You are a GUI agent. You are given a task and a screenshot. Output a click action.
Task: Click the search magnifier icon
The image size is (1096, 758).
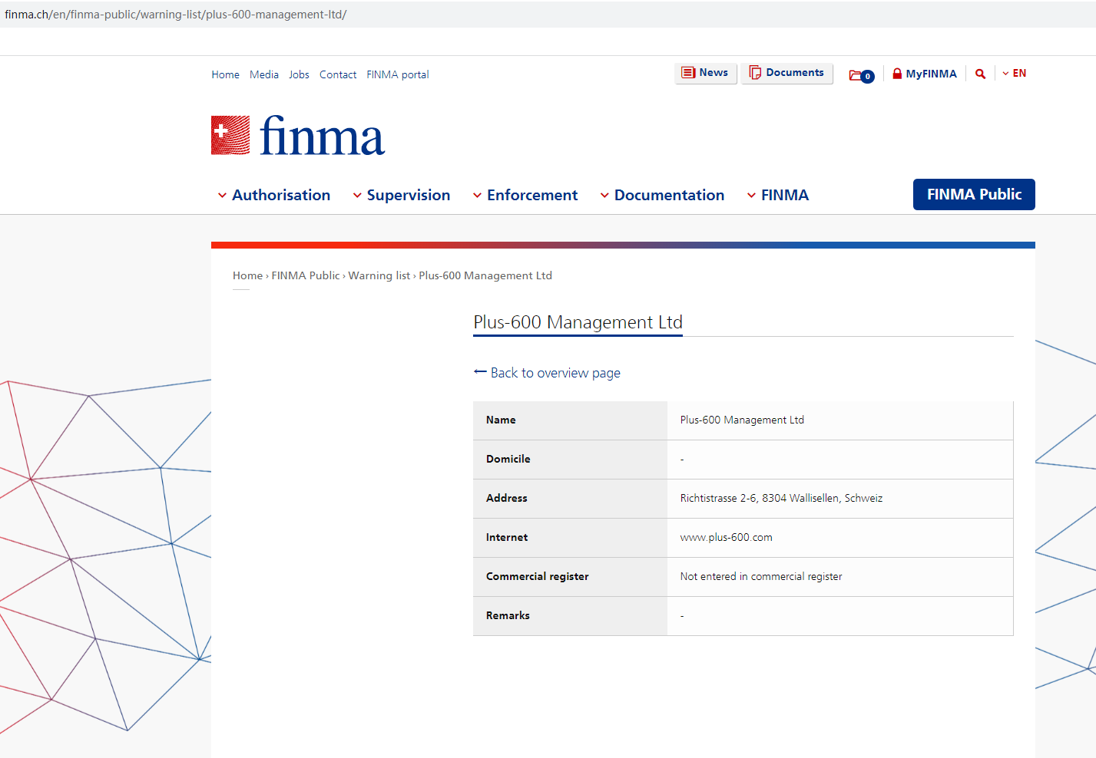pos(980,74)
